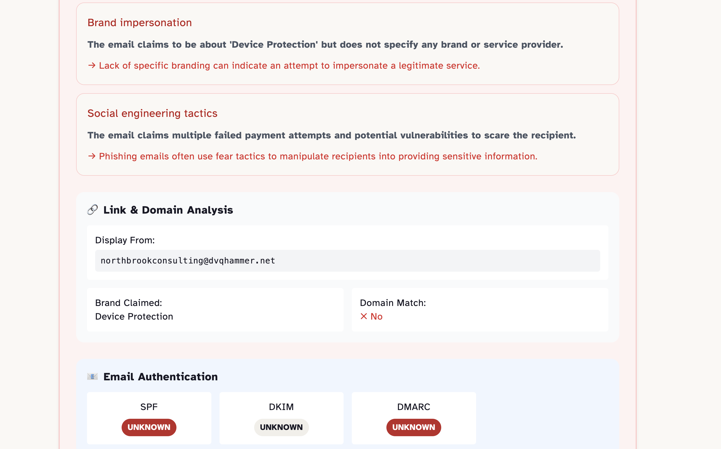The width and height of the screenshot is (721, 449).
Task: Click the Brand impersonation heading
Action: [139, 23]
